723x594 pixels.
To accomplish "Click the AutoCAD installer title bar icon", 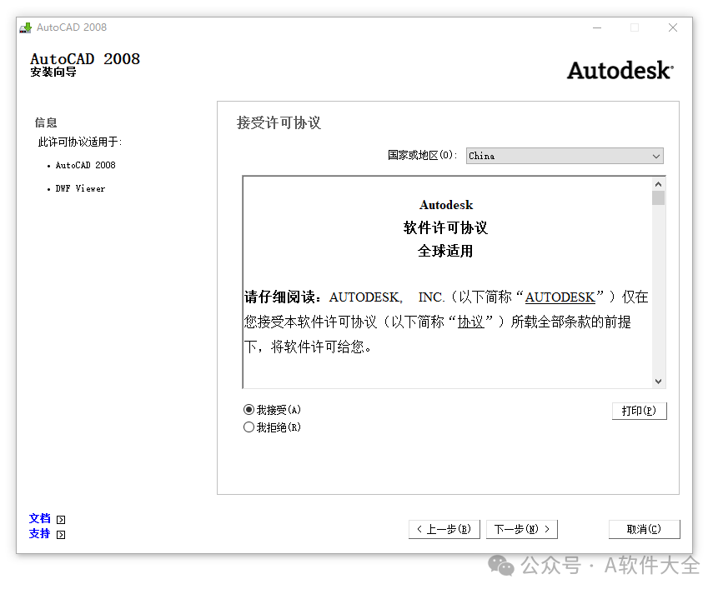I will [x=26, y=27].
